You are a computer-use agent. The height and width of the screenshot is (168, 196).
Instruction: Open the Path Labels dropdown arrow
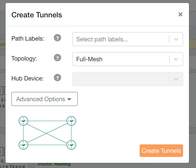click(x=176, y=39)
